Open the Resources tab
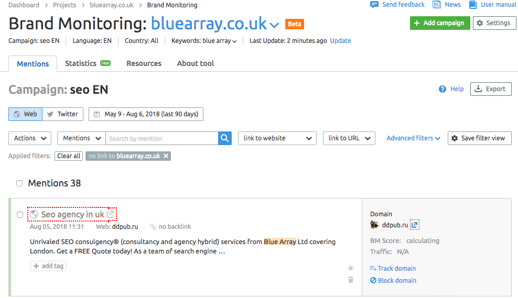The image size is (518, 298). (x=144, y=63)
